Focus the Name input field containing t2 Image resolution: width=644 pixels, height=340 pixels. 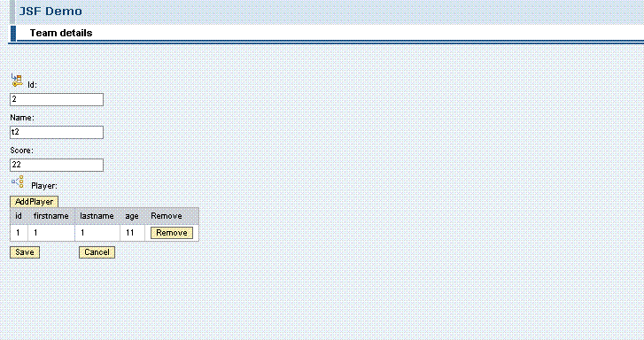(57, 132)
